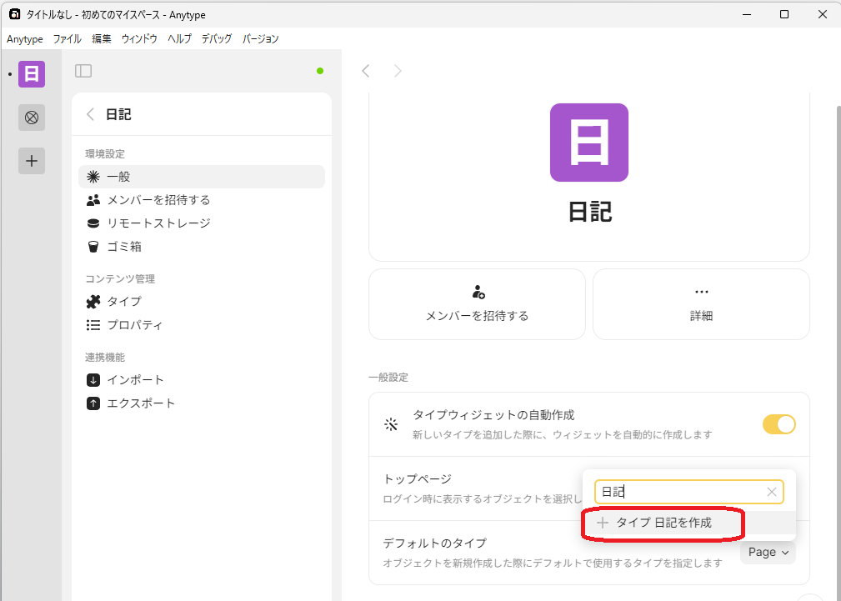Open the バージョン menu
Image resolution: width=841 pixels, height=601 pixels.
pyautogui.click(x=261, y=38)
